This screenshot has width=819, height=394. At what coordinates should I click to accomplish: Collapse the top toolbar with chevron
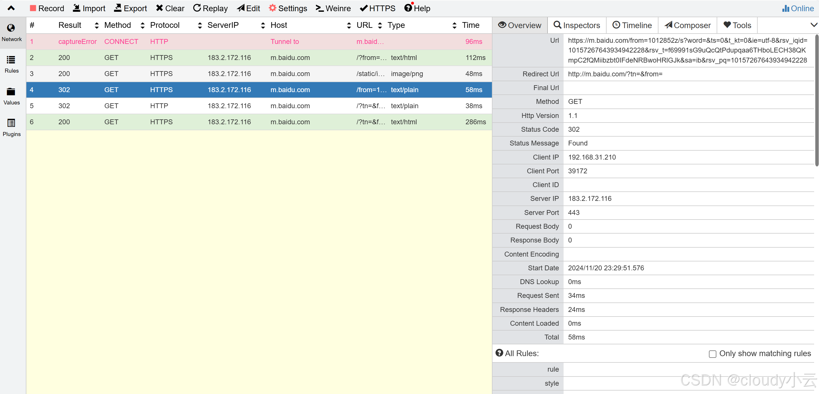tap(11, 8)
